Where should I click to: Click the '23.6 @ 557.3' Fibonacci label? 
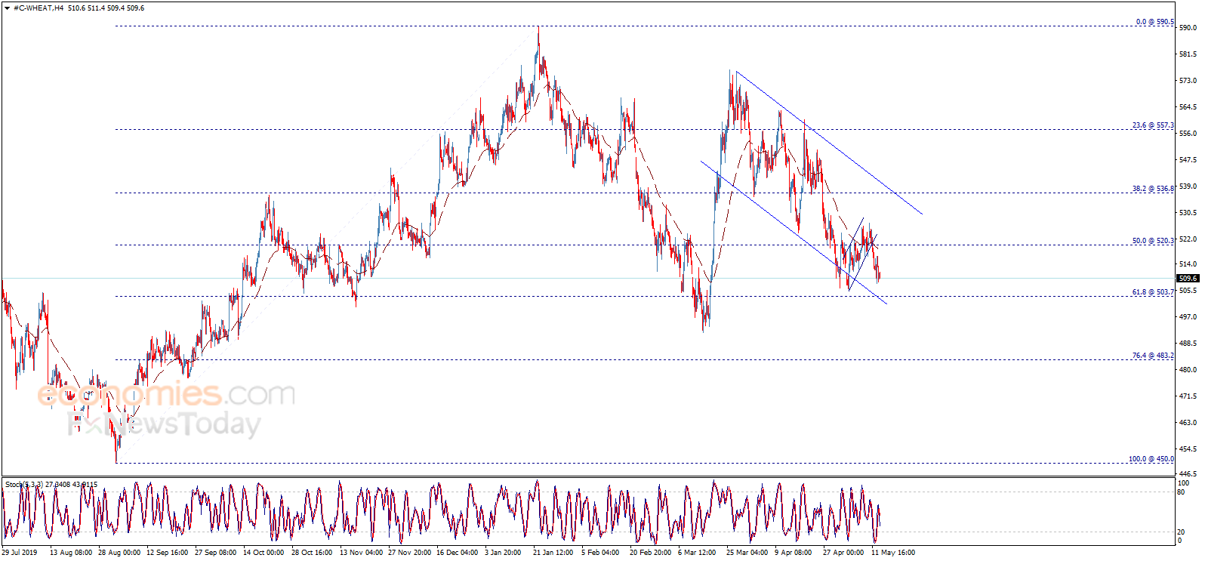point(1153,125)
